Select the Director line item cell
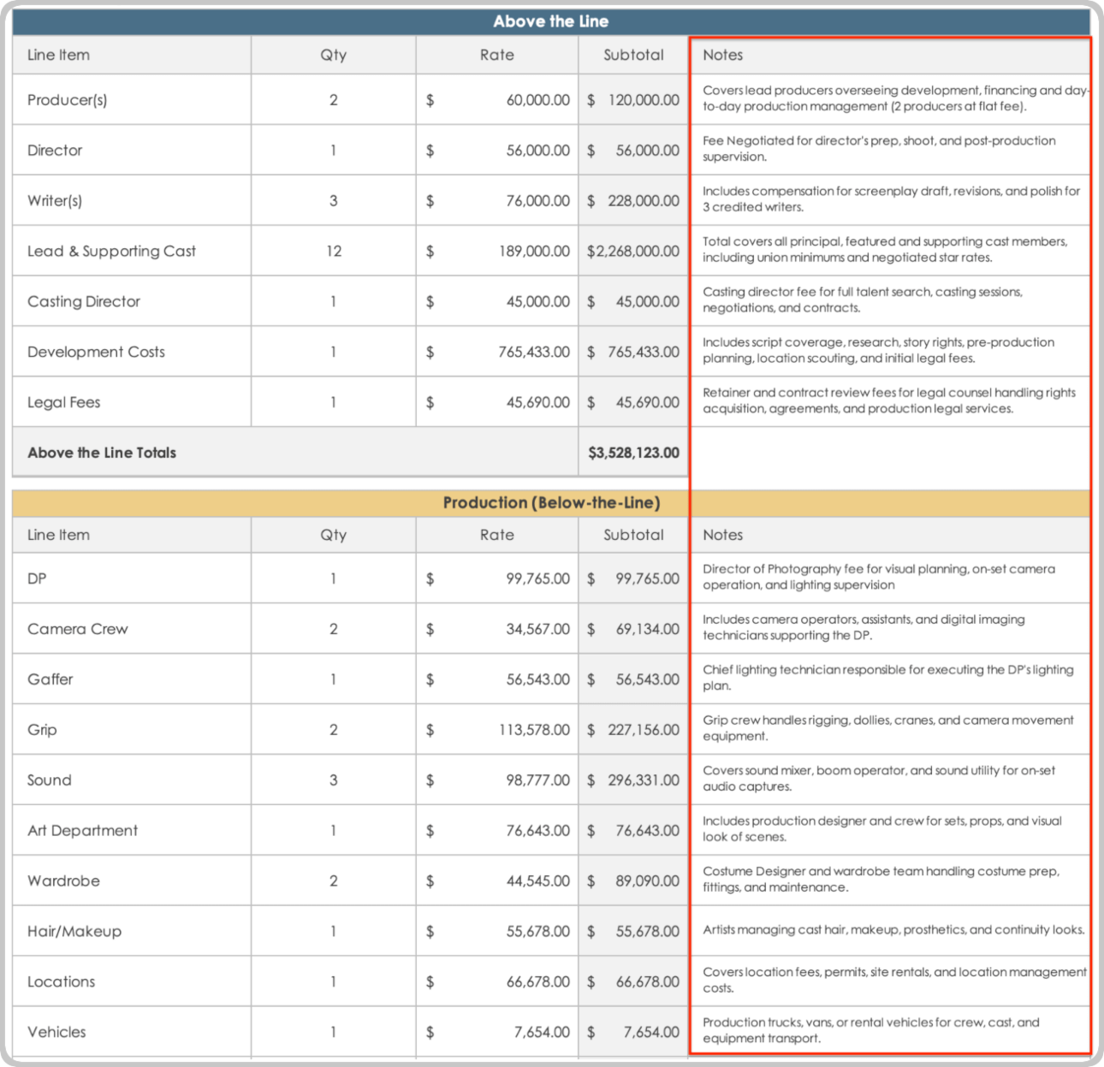The width and height of the screenshot is (1104, 1067). coord(132,151)
